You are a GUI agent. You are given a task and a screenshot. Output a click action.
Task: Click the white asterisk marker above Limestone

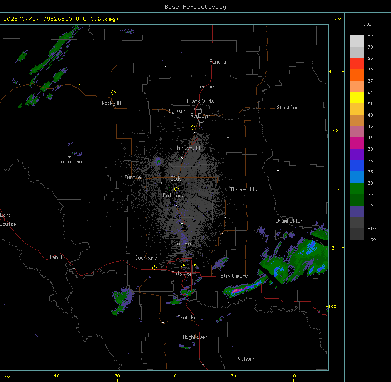[69, 157]
